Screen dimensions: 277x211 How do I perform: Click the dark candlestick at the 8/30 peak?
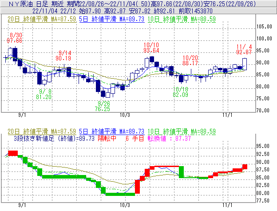click(x=15, y=55)
